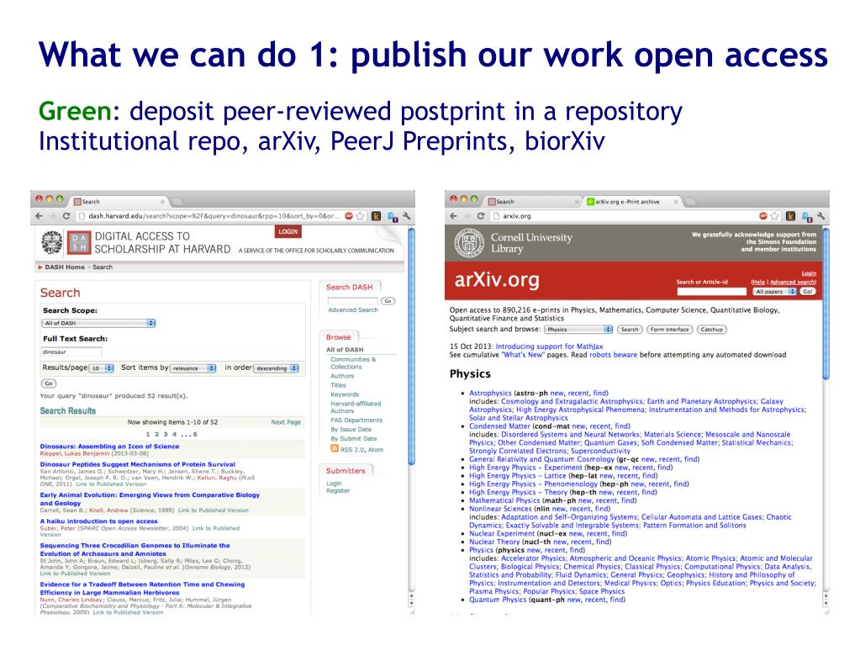The height and width of the screenshot is (645, 860).
Task: Select arXiv.org e-Print archive tab
Action: tap(632, 201)
